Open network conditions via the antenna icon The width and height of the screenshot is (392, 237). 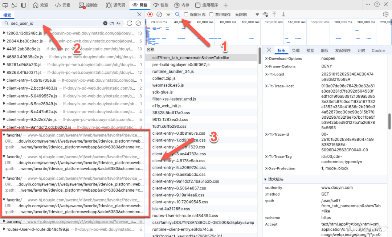pos(265,14)
